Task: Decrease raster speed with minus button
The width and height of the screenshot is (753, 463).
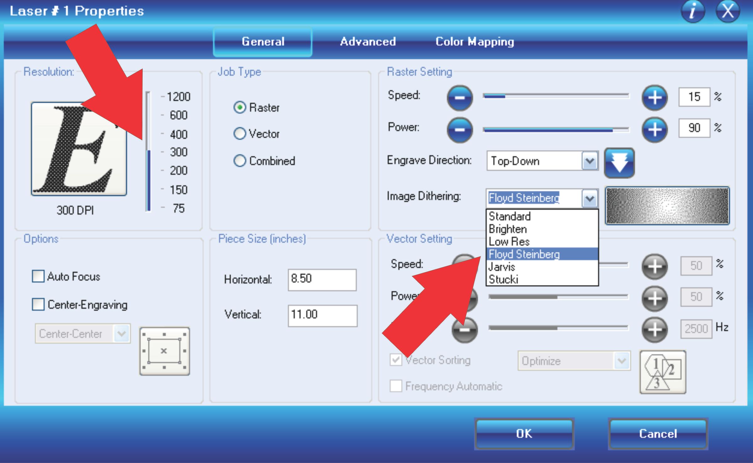Action: pyautogui.click(x=460, y=98)
